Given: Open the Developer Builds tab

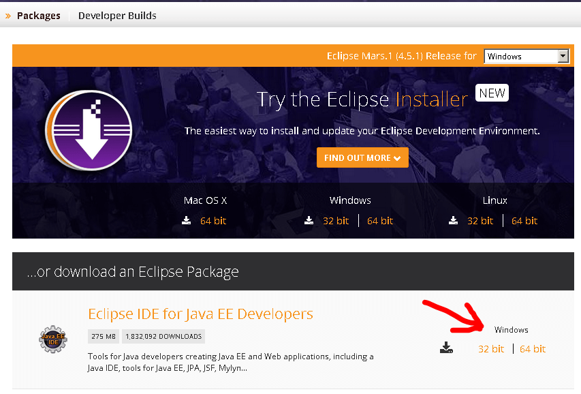Looking at the screenshot, I should tap(117, 16).
